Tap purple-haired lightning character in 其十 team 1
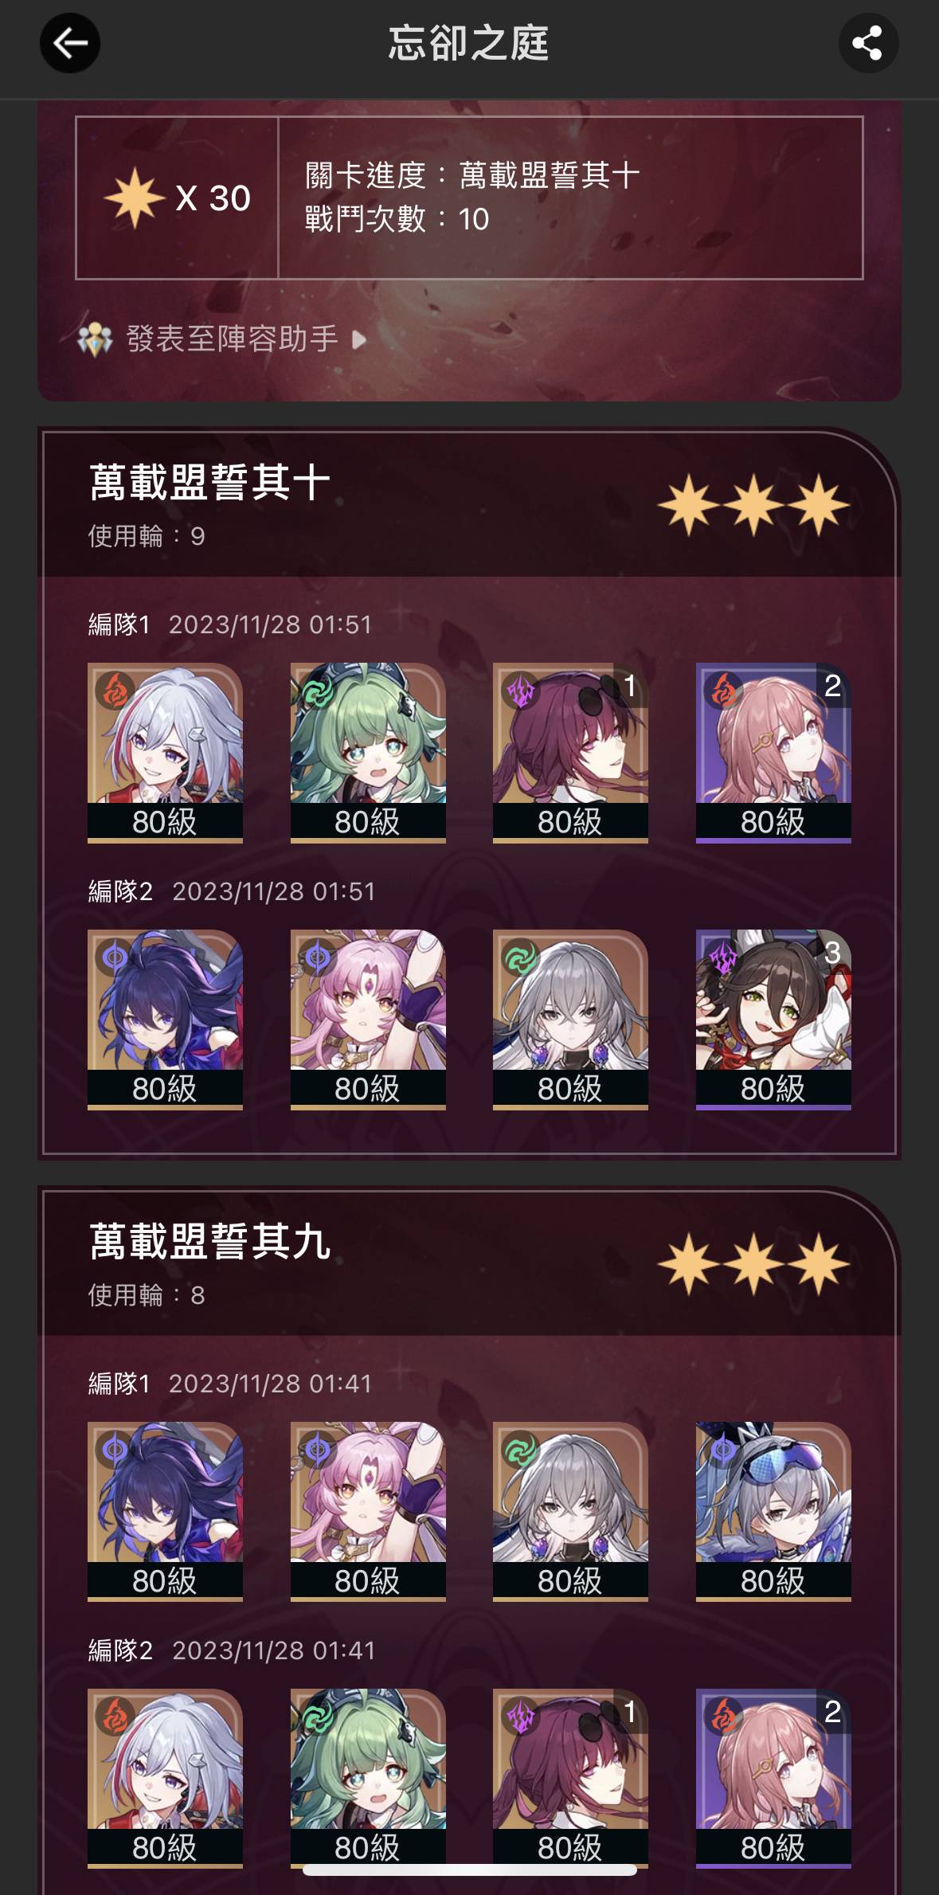The height and width of the screenshot is (1895, 939). coord(570,753)
